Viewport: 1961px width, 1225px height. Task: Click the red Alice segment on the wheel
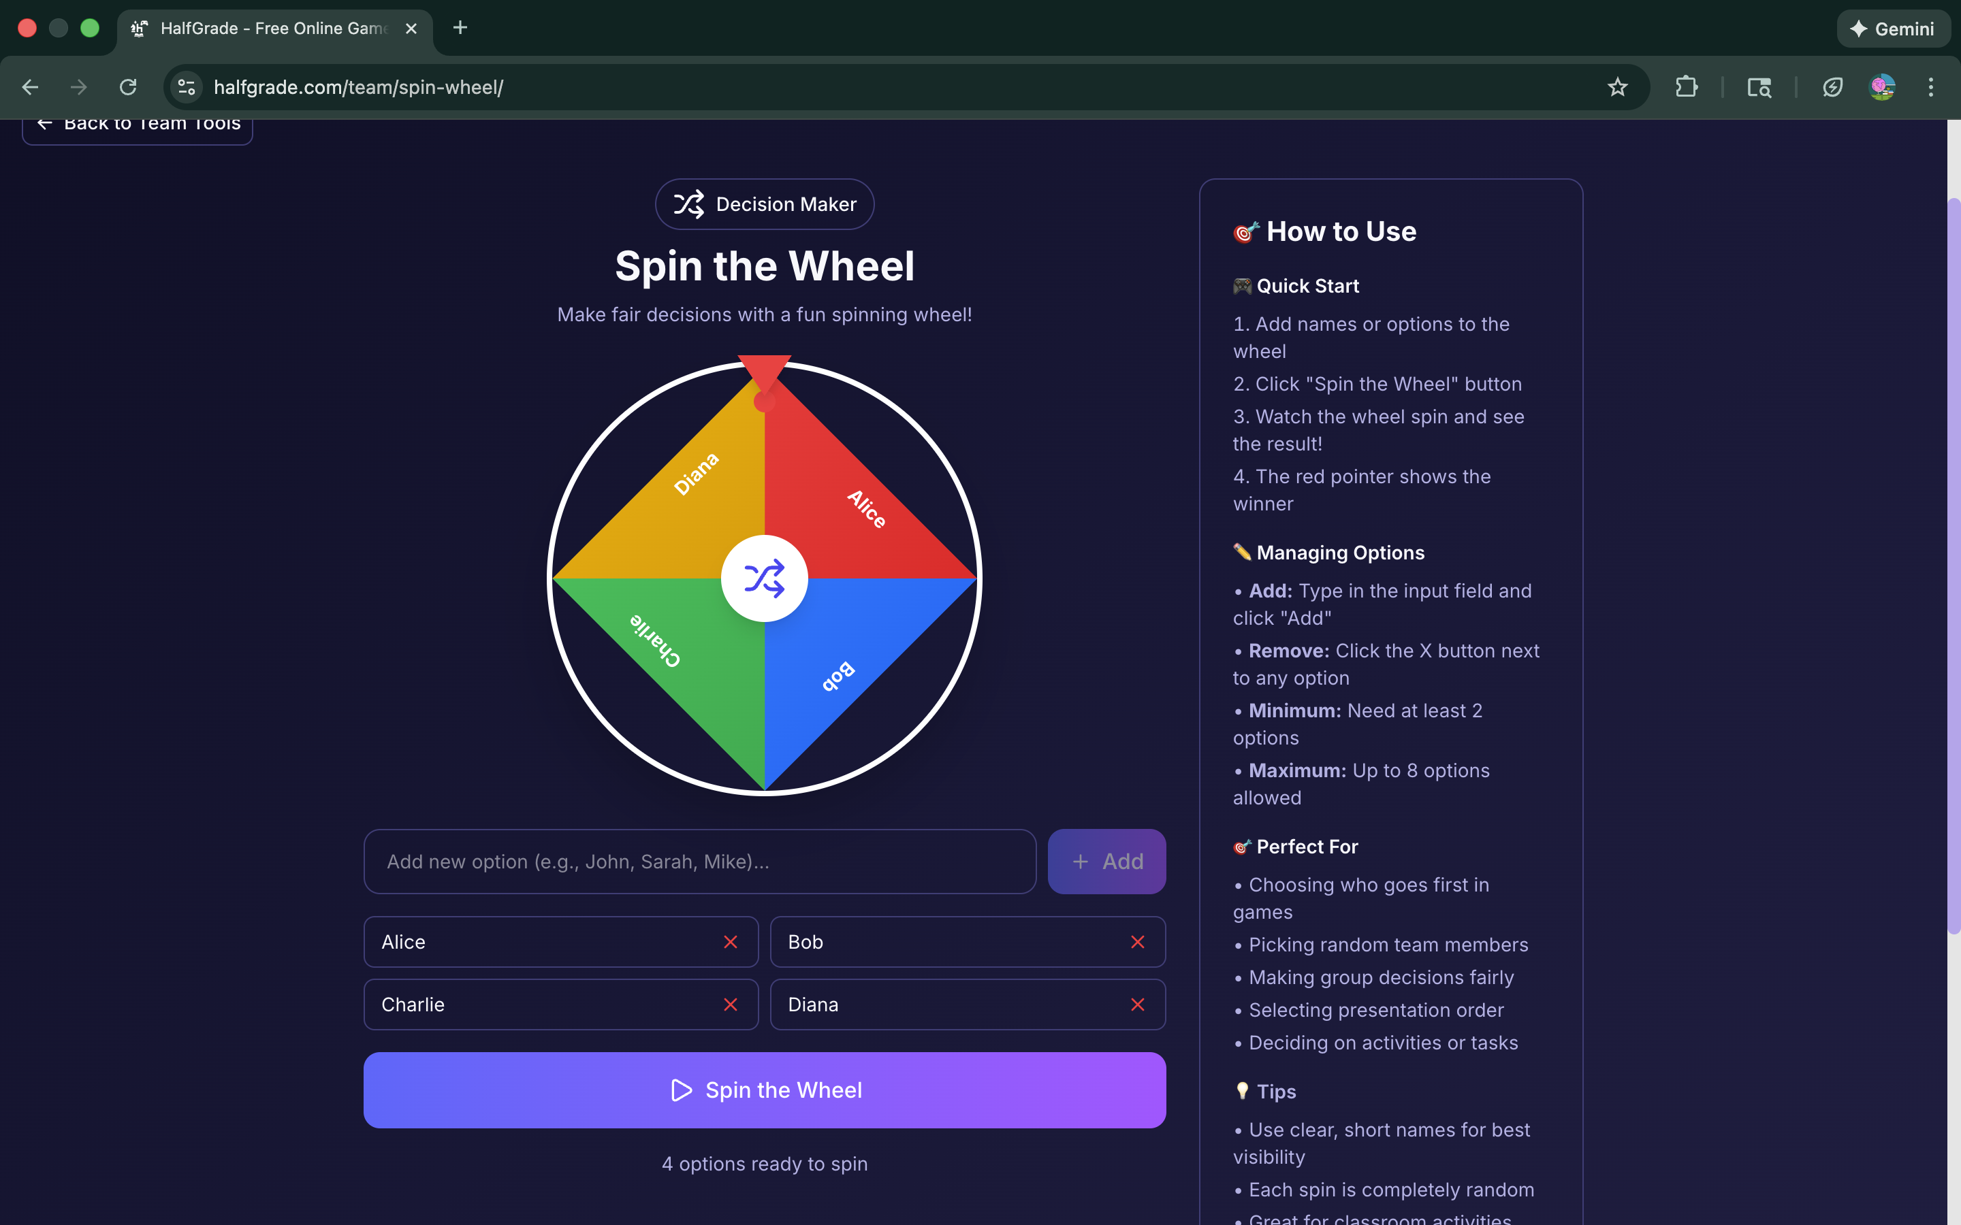tap(867, 510)
